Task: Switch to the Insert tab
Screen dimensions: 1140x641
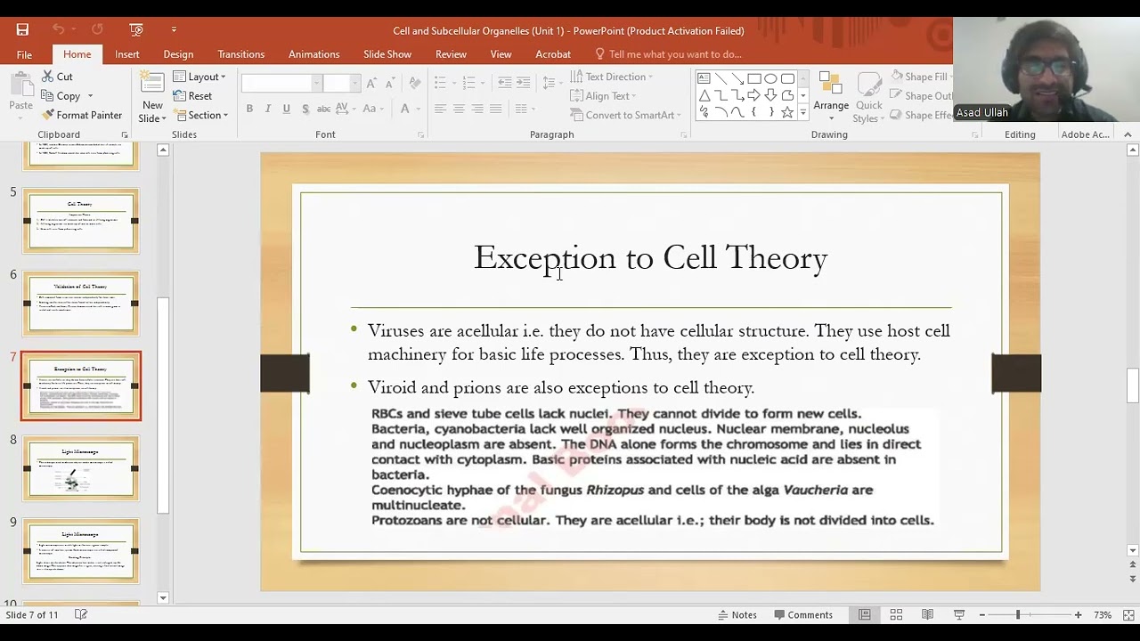Action: pyautogui.click(x=127, y=54)
